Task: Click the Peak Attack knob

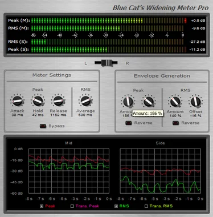Action: pyautogui.click(x=18, y=101)
